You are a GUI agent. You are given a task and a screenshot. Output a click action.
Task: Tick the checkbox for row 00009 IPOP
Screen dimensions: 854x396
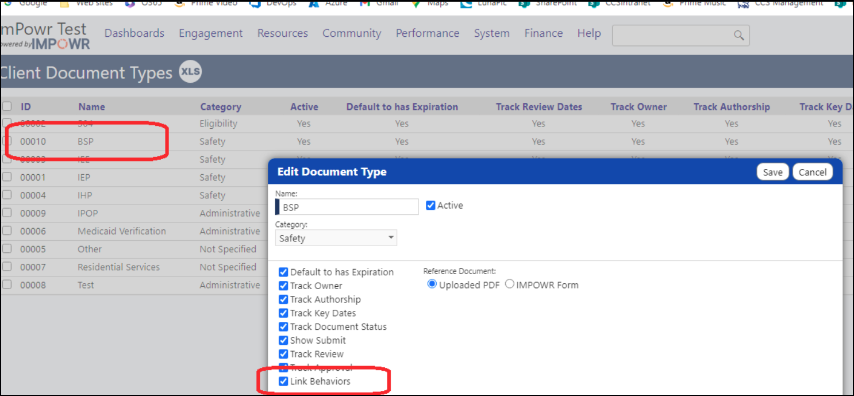point(7,213)
